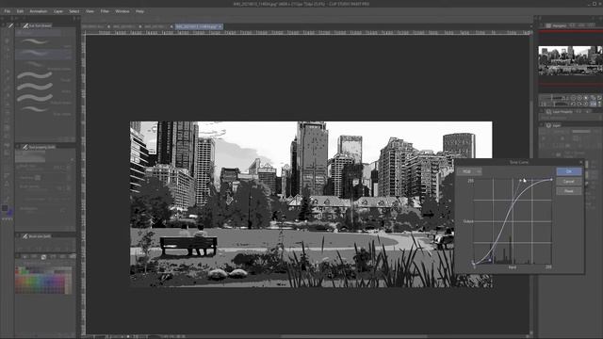This screenshot has width=603, height=339.
Task: Open the View menu
Action: [x=90, y=11]
